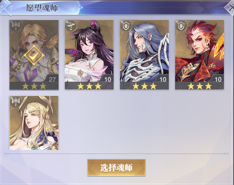Select the silver-haired armored hero card

(144, 55)
